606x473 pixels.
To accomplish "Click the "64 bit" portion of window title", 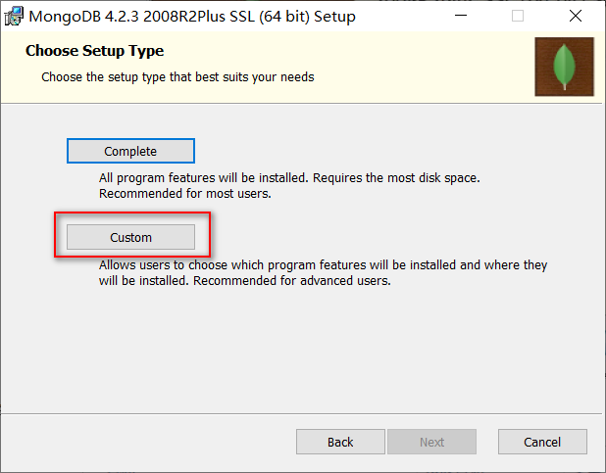I will 284,17.
